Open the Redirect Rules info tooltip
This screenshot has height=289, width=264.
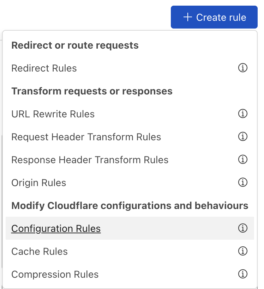pos(243,68)
